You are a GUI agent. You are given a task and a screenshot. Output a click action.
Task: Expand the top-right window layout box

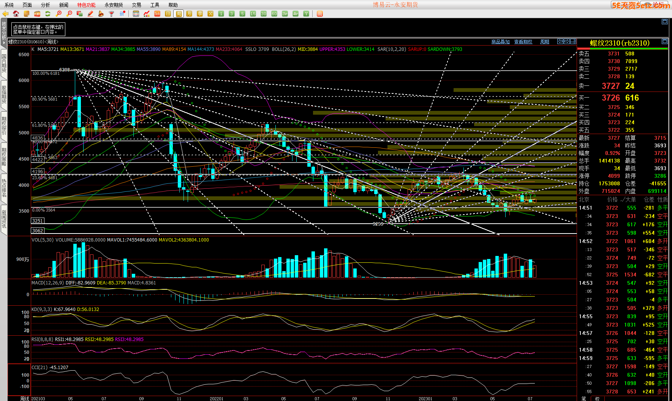pyautogui.click(x=664, y=22)
